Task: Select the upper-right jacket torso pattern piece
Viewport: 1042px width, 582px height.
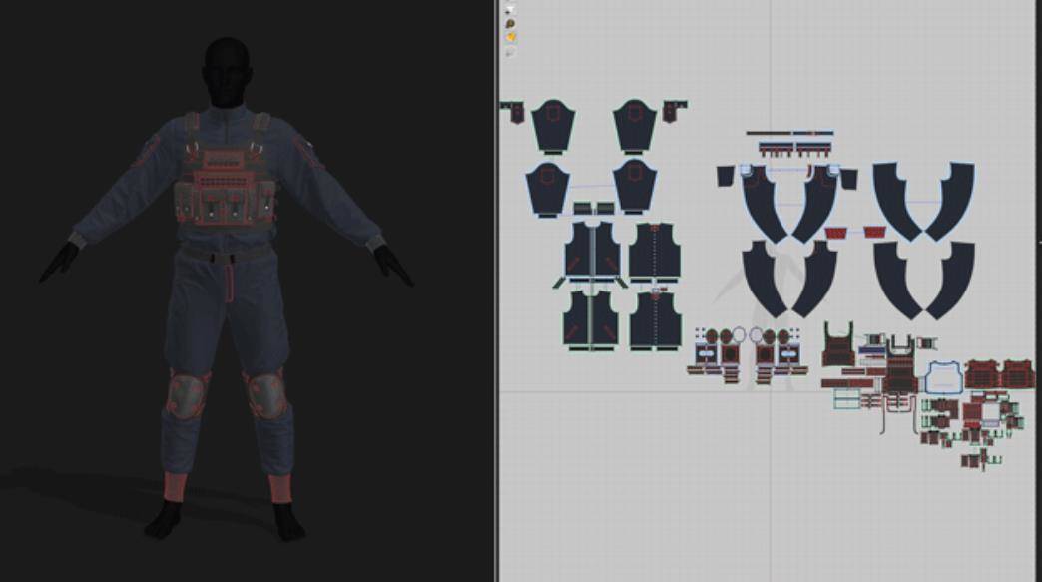Action: coord(655,252)
